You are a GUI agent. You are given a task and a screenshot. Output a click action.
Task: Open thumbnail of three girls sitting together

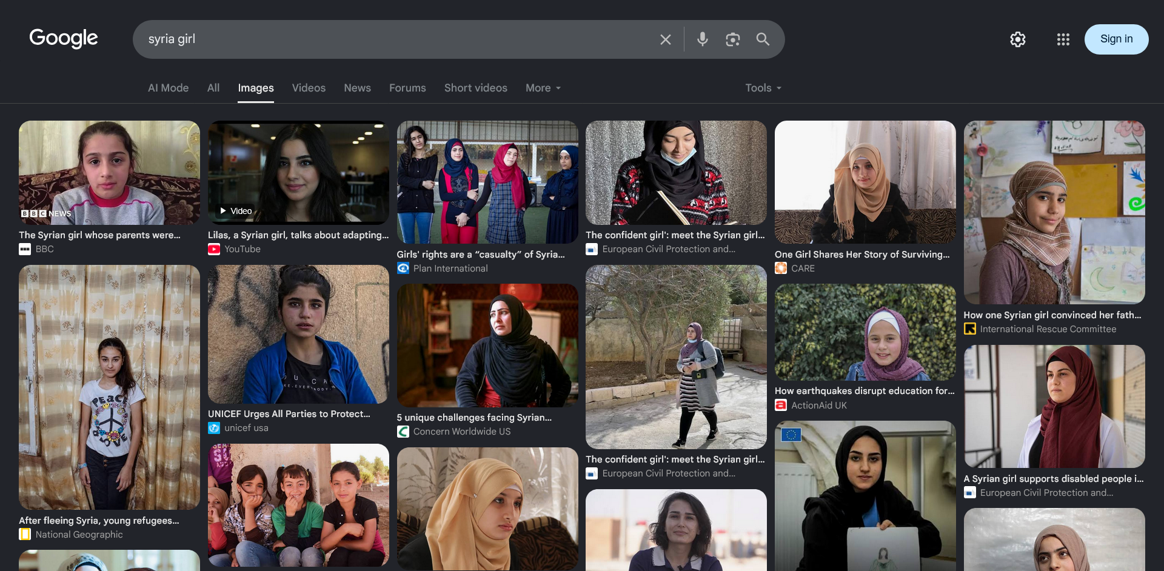(x=298, y=506)
